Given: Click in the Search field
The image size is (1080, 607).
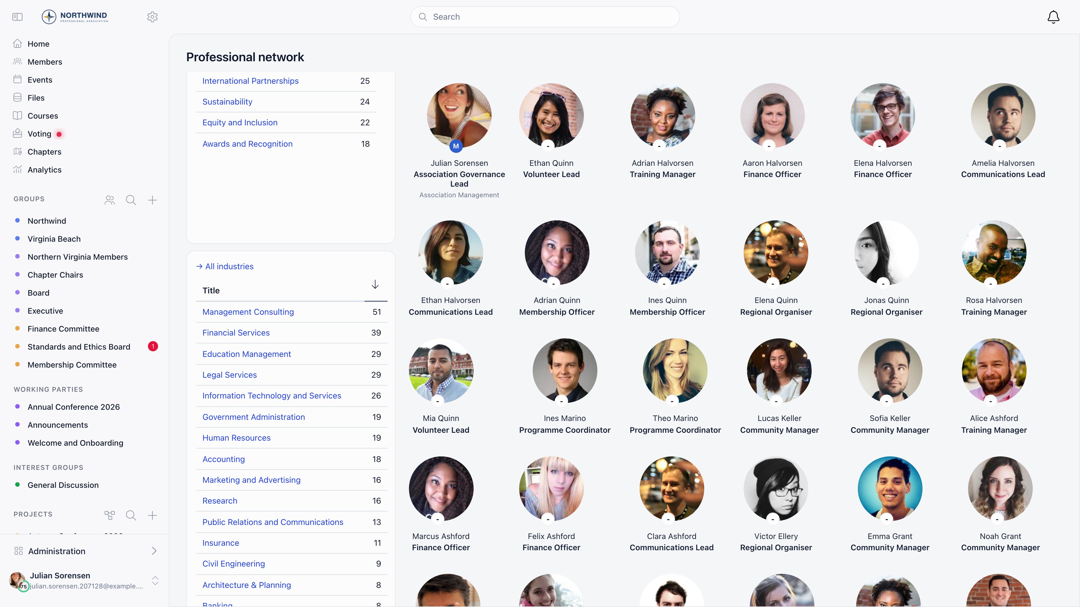Looking at the screenshot, I should (544, 17).
